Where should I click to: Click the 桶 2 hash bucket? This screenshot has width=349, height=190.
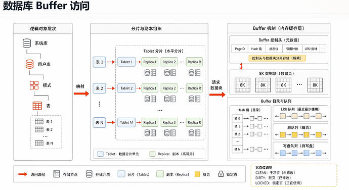(x=237, y=134)
